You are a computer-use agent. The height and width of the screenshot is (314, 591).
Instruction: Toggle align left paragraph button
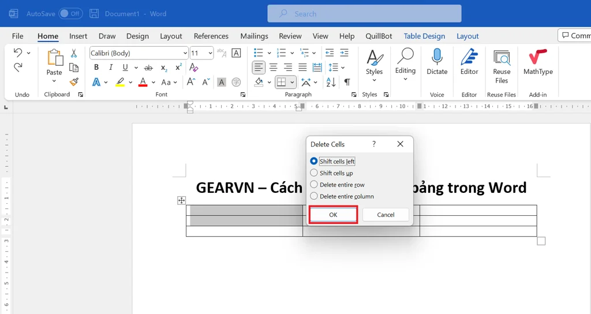(259, 68)
